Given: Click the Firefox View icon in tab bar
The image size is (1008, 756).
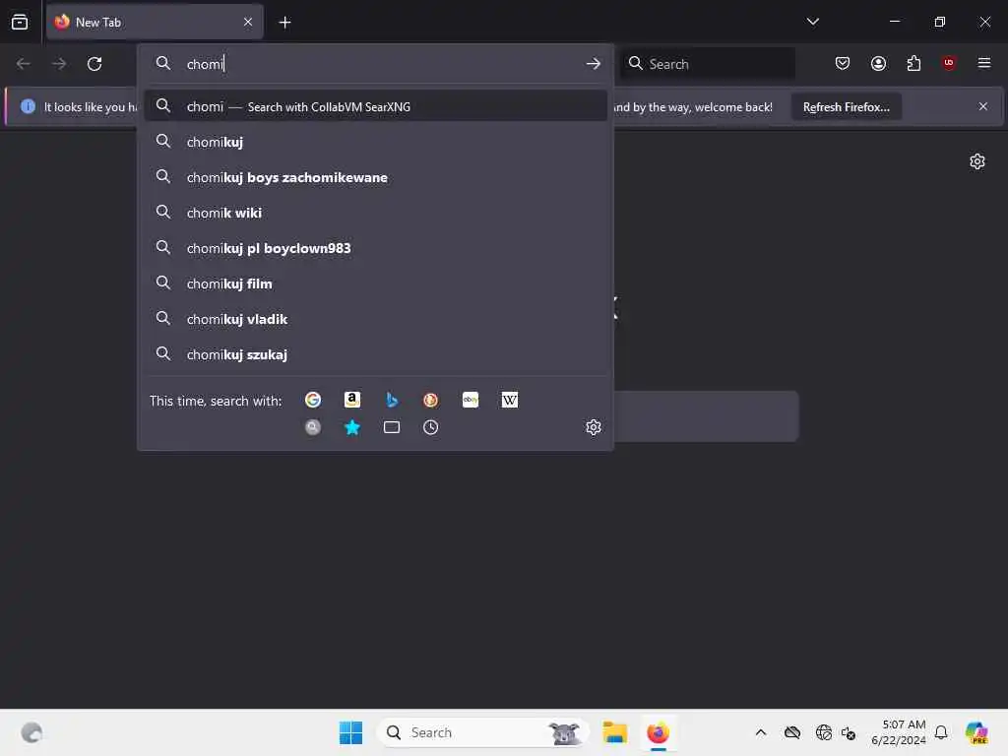Looking at the screenshot, I should pyautogui.click(x=20, y=22).
